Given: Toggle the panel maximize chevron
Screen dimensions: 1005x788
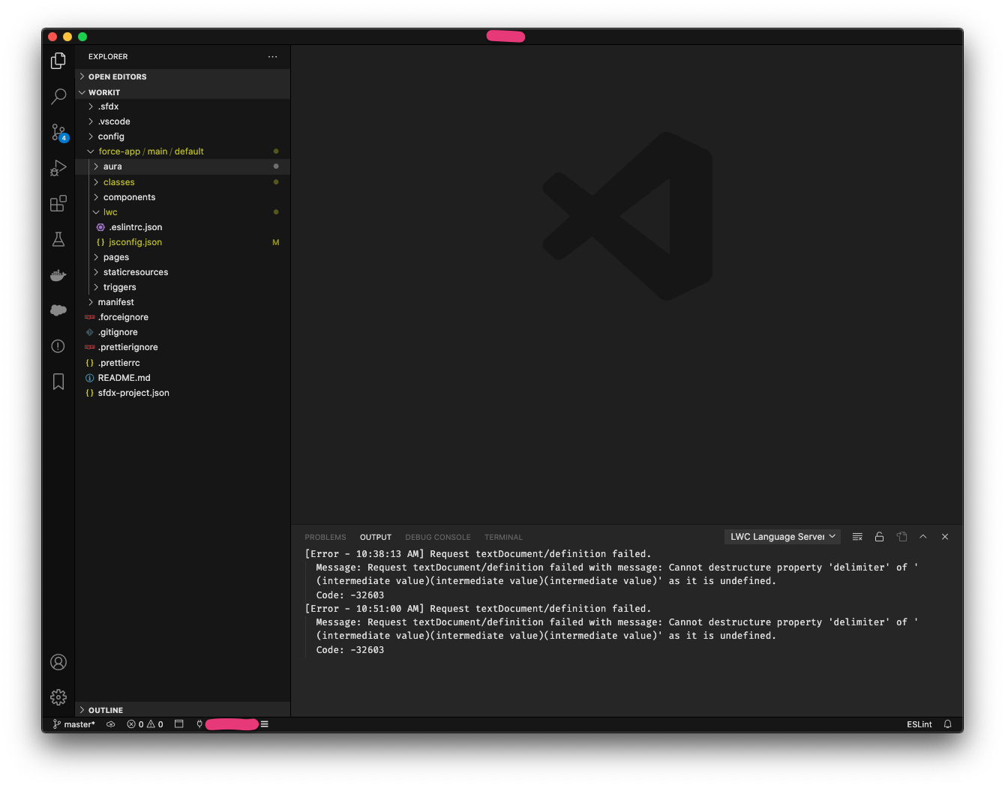Looking at the screenshot, I should click(923, 536).
